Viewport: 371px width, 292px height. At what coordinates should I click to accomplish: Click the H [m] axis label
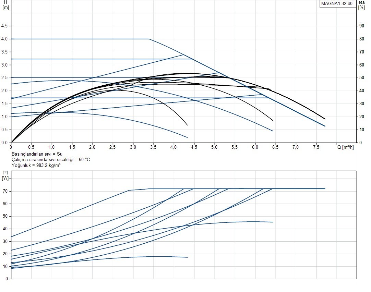coord(6,5)
